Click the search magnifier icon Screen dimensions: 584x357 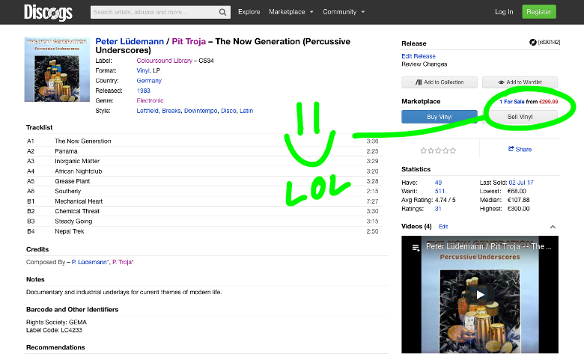pyautogui.click(x=223, y=12)
